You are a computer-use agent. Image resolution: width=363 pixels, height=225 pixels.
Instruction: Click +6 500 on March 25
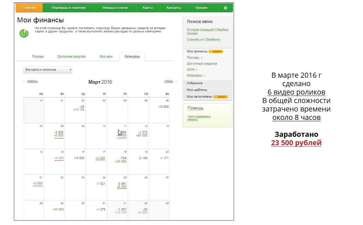tap(122, 187)
